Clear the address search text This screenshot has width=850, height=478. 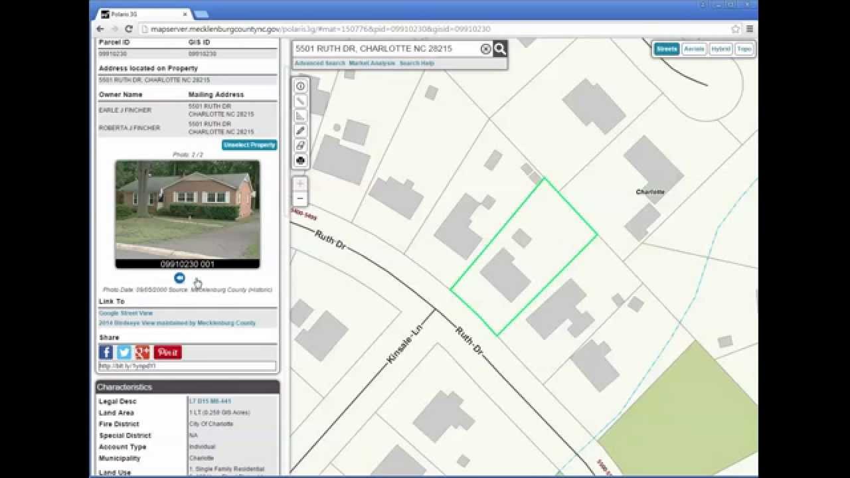[485, 49]
